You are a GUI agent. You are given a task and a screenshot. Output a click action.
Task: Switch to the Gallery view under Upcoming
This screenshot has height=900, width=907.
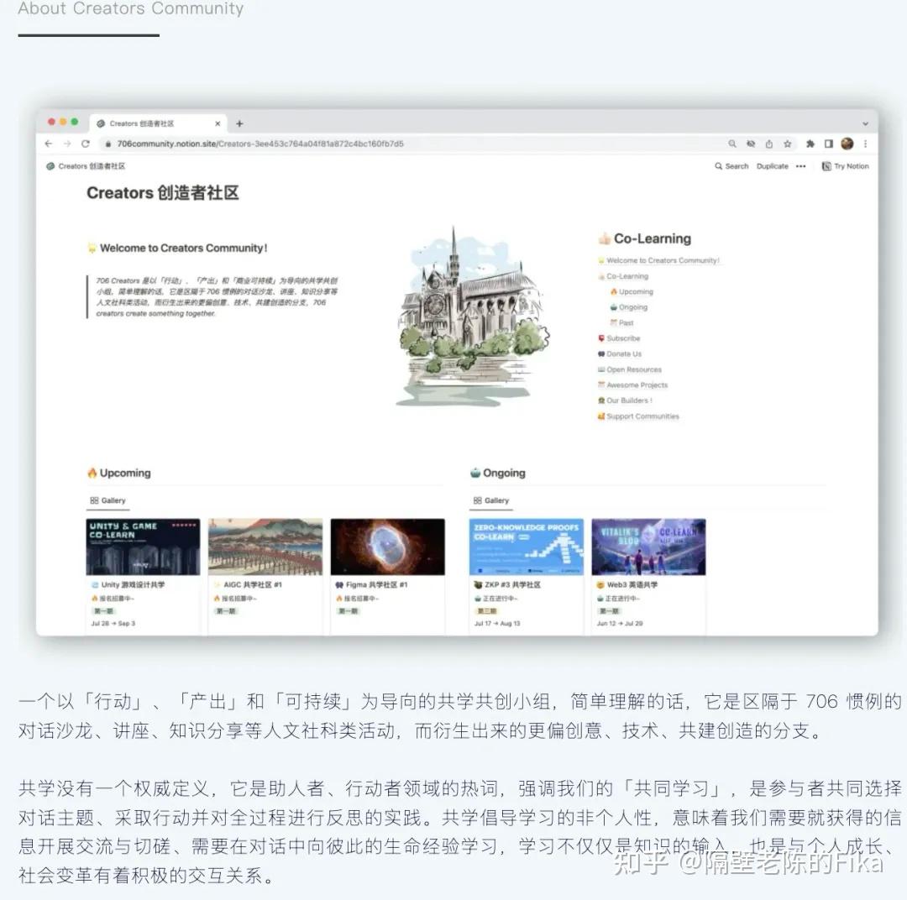(109, 500)
